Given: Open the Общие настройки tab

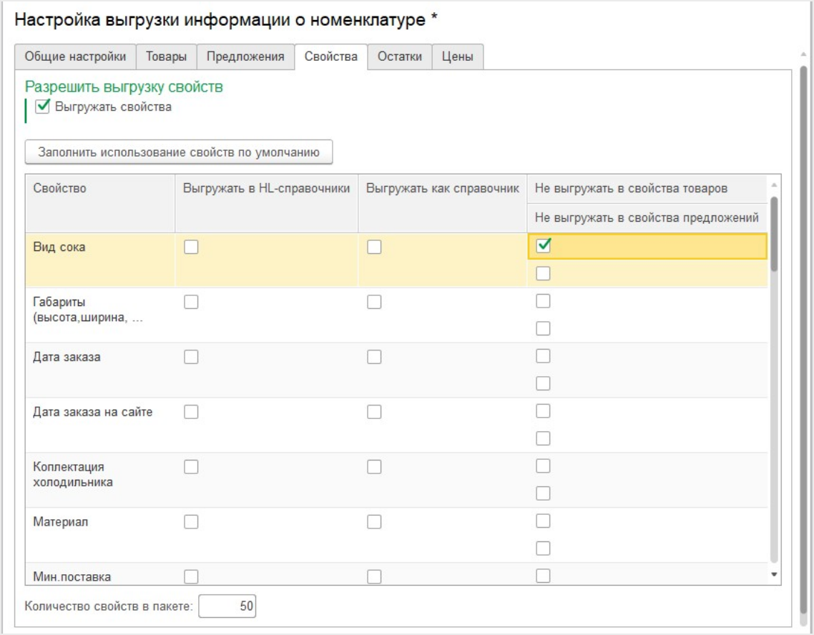Looking at the screenshot, I should pos(75,57).
